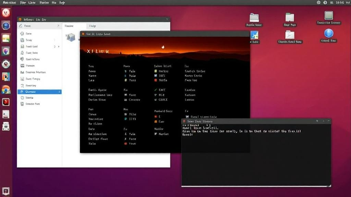Screen dimensions: 351x197
Task: Collapse the Places section in the file manager sidebar
Action: click(59, 26)
